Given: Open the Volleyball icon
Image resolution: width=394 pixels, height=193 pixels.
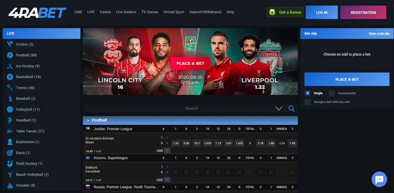Looking at the screenshot, I should (x=10, y=109).
